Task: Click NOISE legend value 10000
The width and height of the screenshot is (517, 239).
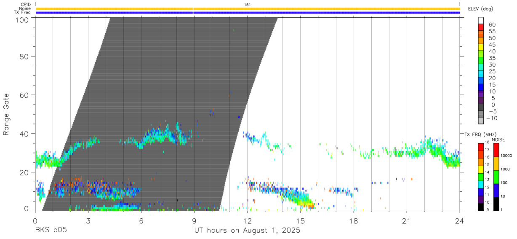Action: 506,156
